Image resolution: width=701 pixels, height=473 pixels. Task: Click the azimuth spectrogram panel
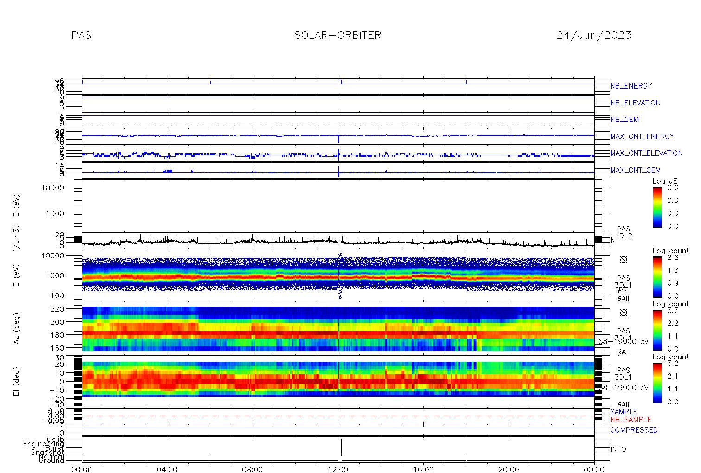pyautogui.click(x=338, y=328)
